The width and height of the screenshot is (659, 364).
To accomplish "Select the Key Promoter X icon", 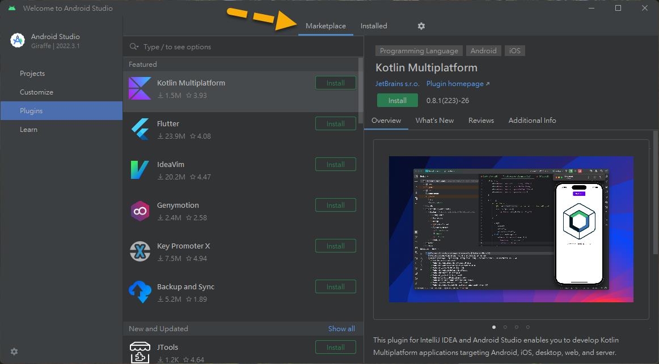I will pos(140,251).
